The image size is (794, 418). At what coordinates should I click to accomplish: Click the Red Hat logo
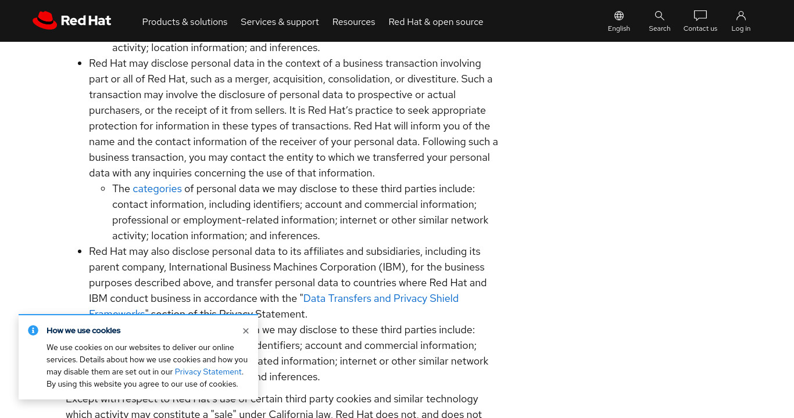(x=71, y=21)
